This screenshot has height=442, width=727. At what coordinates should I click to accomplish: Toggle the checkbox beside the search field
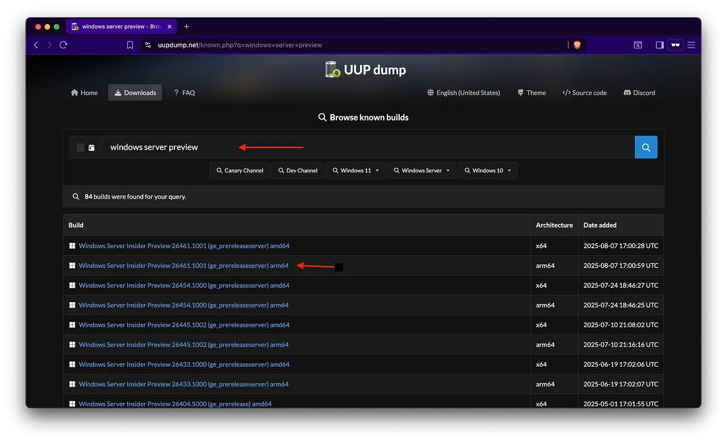tap(81, 147)
